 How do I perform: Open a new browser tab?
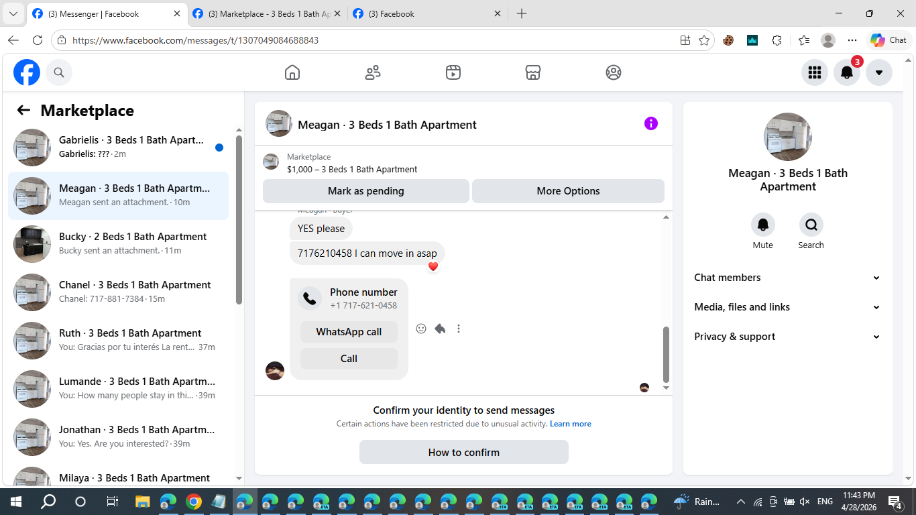pos(522,13)
